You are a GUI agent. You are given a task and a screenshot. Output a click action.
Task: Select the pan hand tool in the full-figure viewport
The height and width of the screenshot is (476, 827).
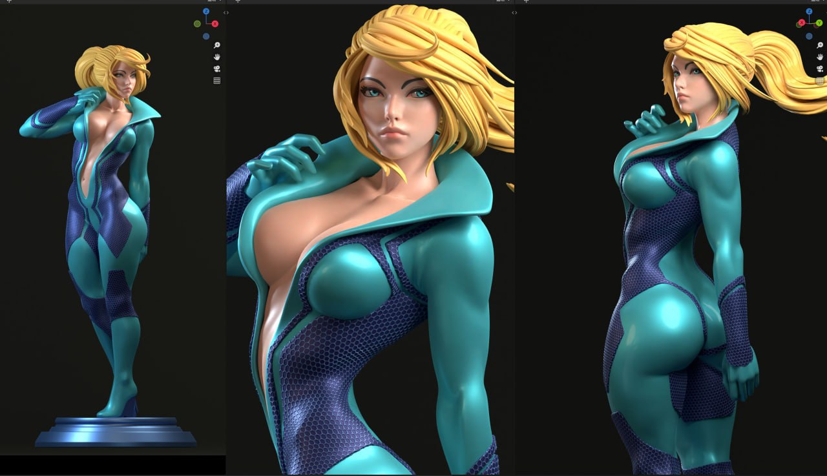tap(217, 57)
